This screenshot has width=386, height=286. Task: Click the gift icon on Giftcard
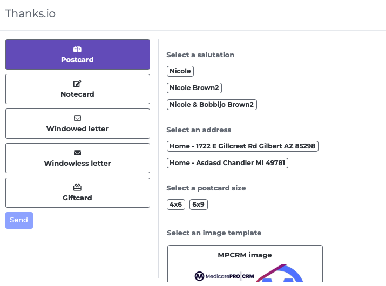click(x=77, y=187)
